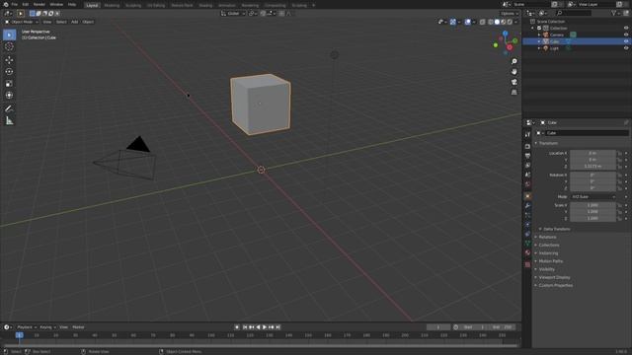Open the View Layer properties tab
The image size is (632, 355).
[x=527, y=166]
